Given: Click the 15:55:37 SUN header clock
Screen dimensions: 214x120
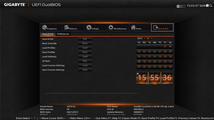Looking at the screenshot, I should [x=196, y=6].
